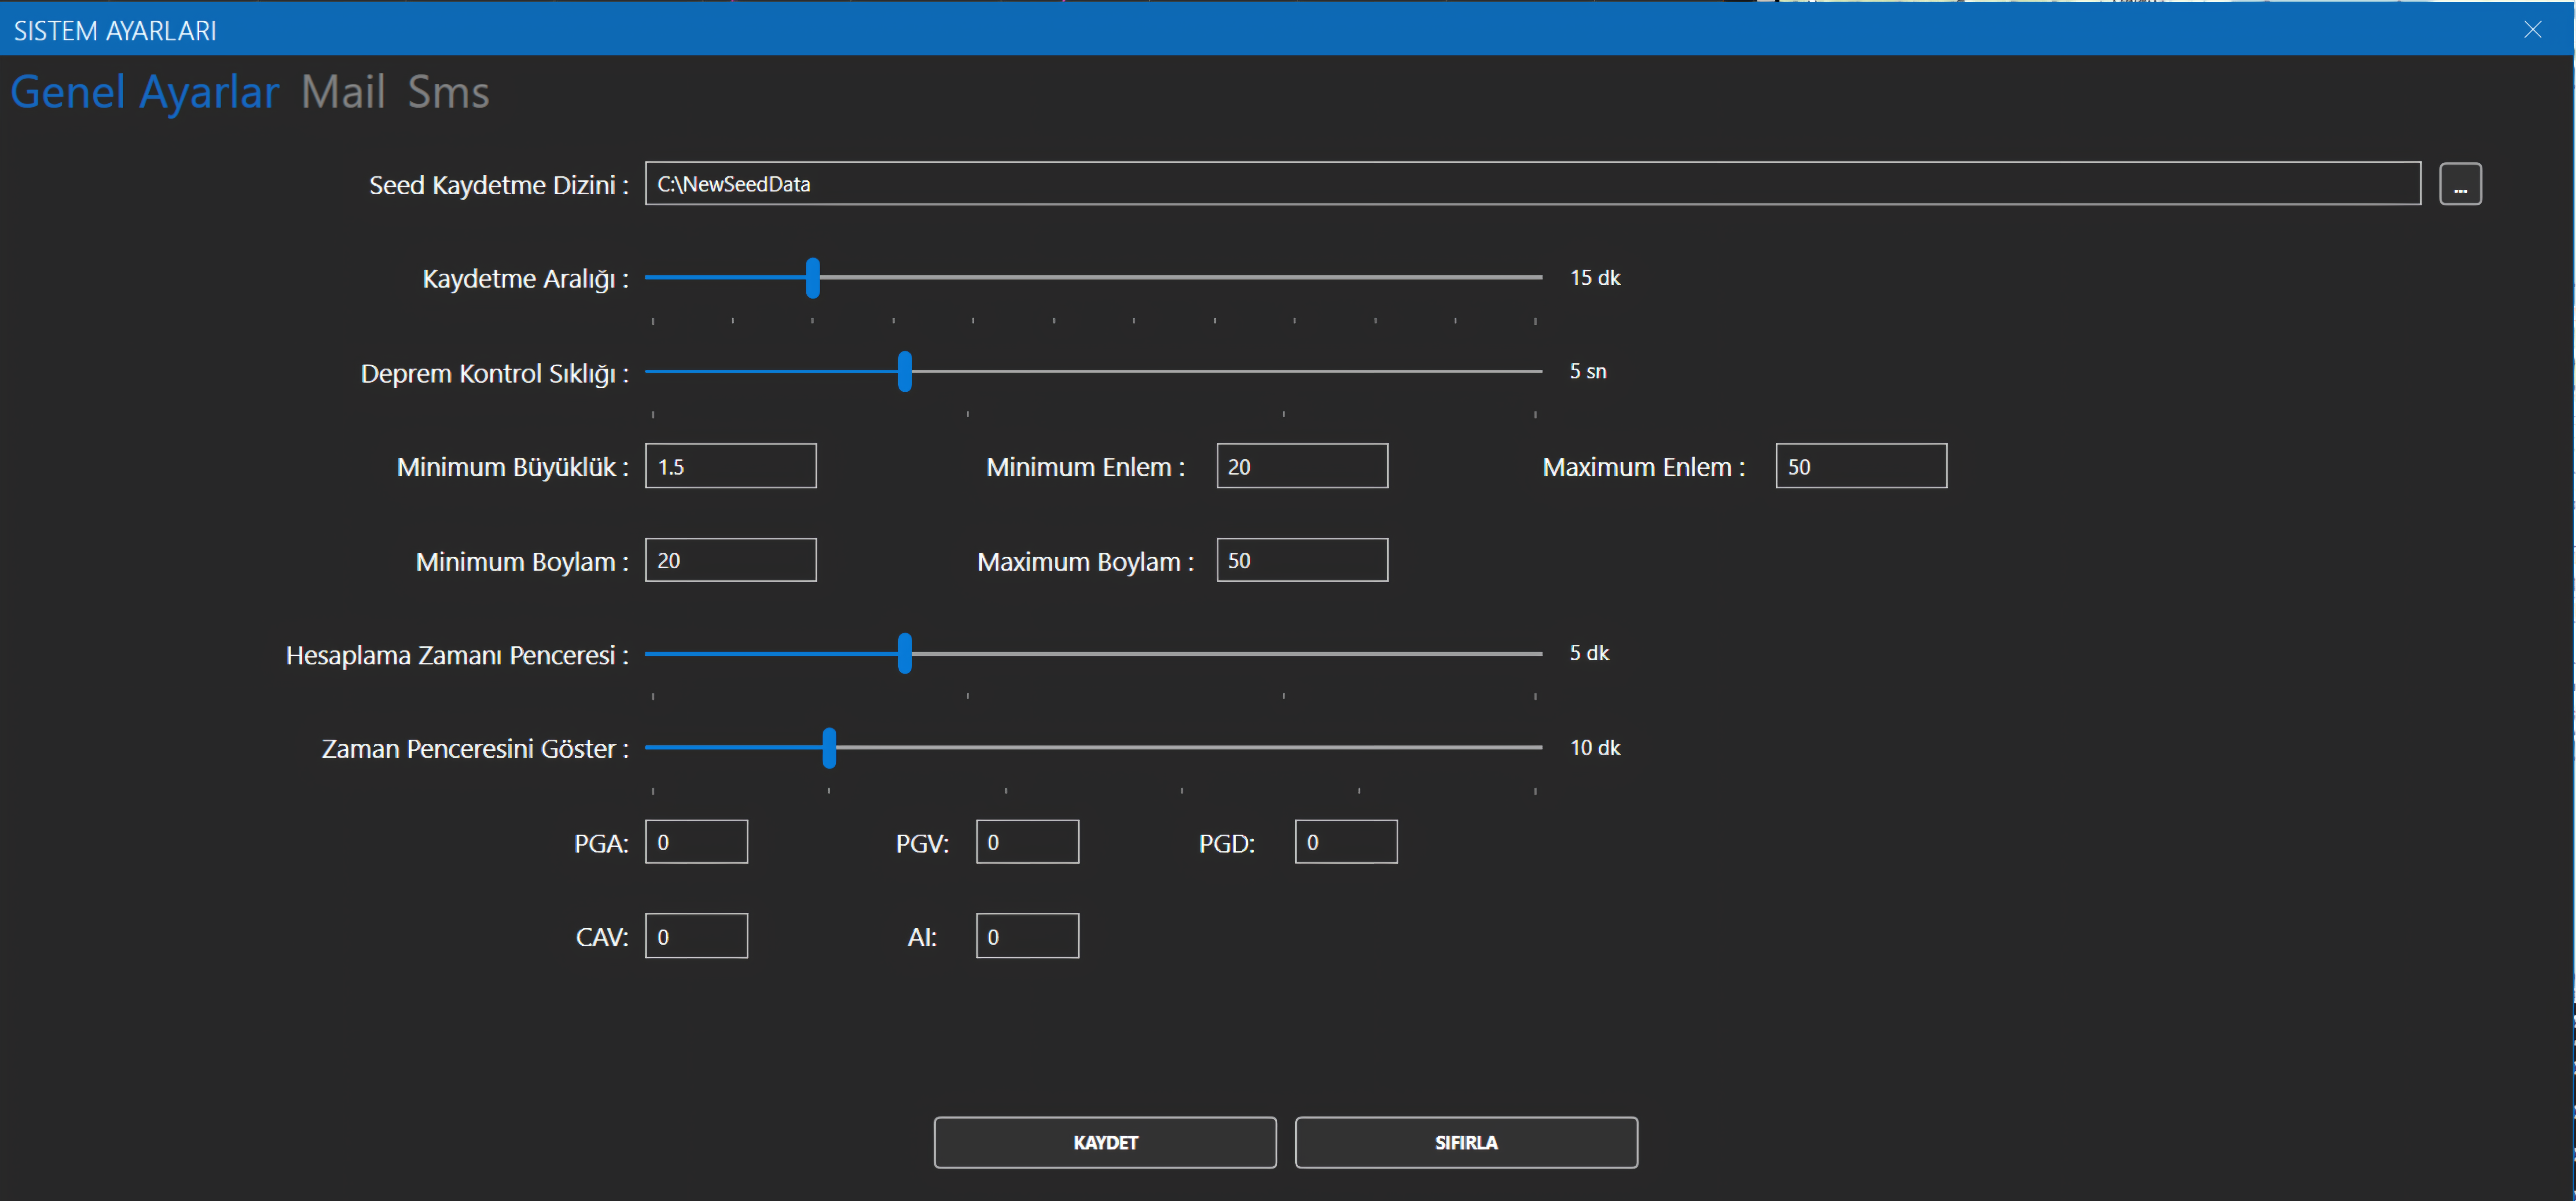
Task: Click the Deprem Kontrol Sıklığı slider handle
Action: pyautogui.click(x=905, y=371)
